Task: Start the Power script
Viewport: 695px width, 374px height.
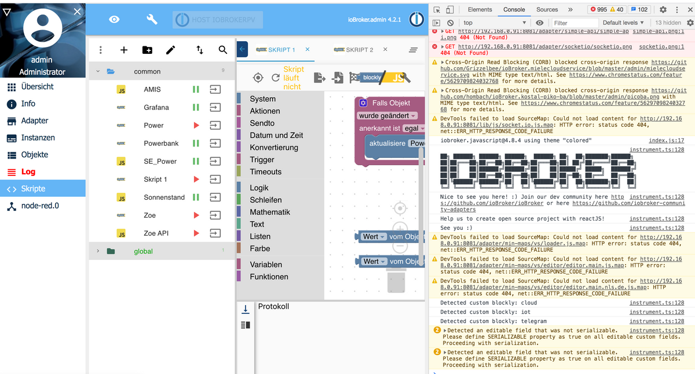Action: 196,126
